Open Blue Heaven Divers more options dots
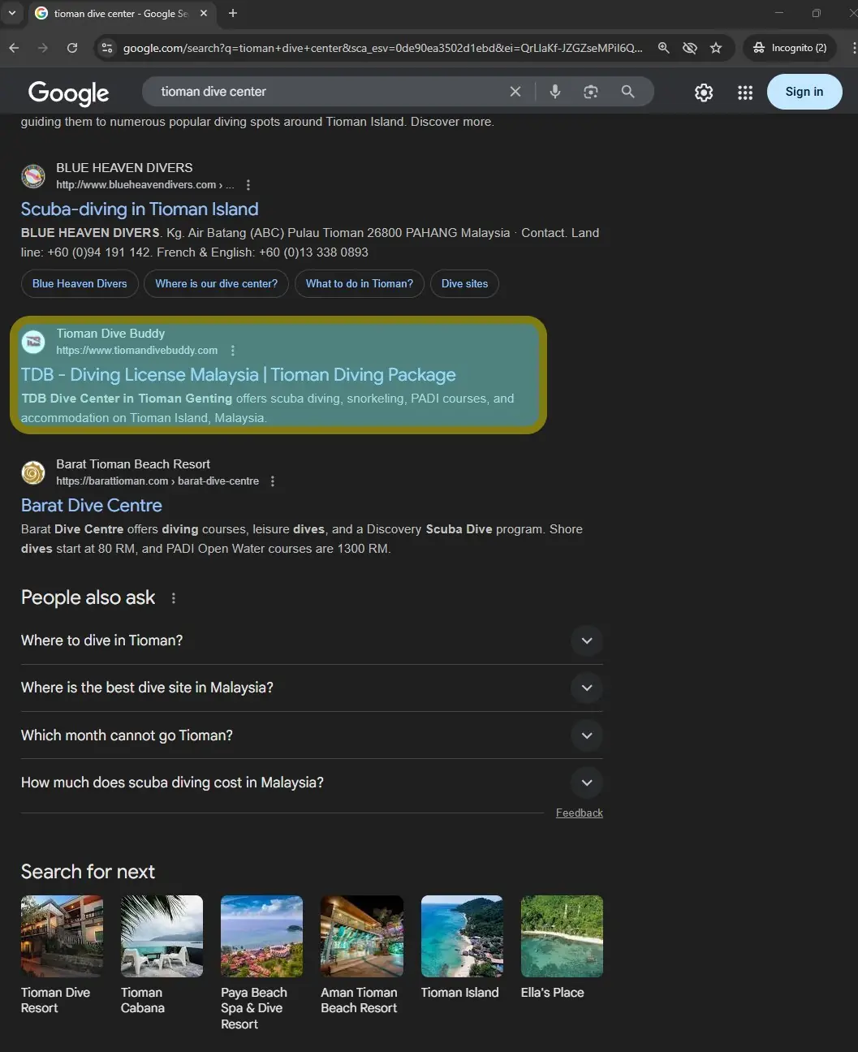Viewport: 858px width, 1052px height. click(x=248, y=185)
